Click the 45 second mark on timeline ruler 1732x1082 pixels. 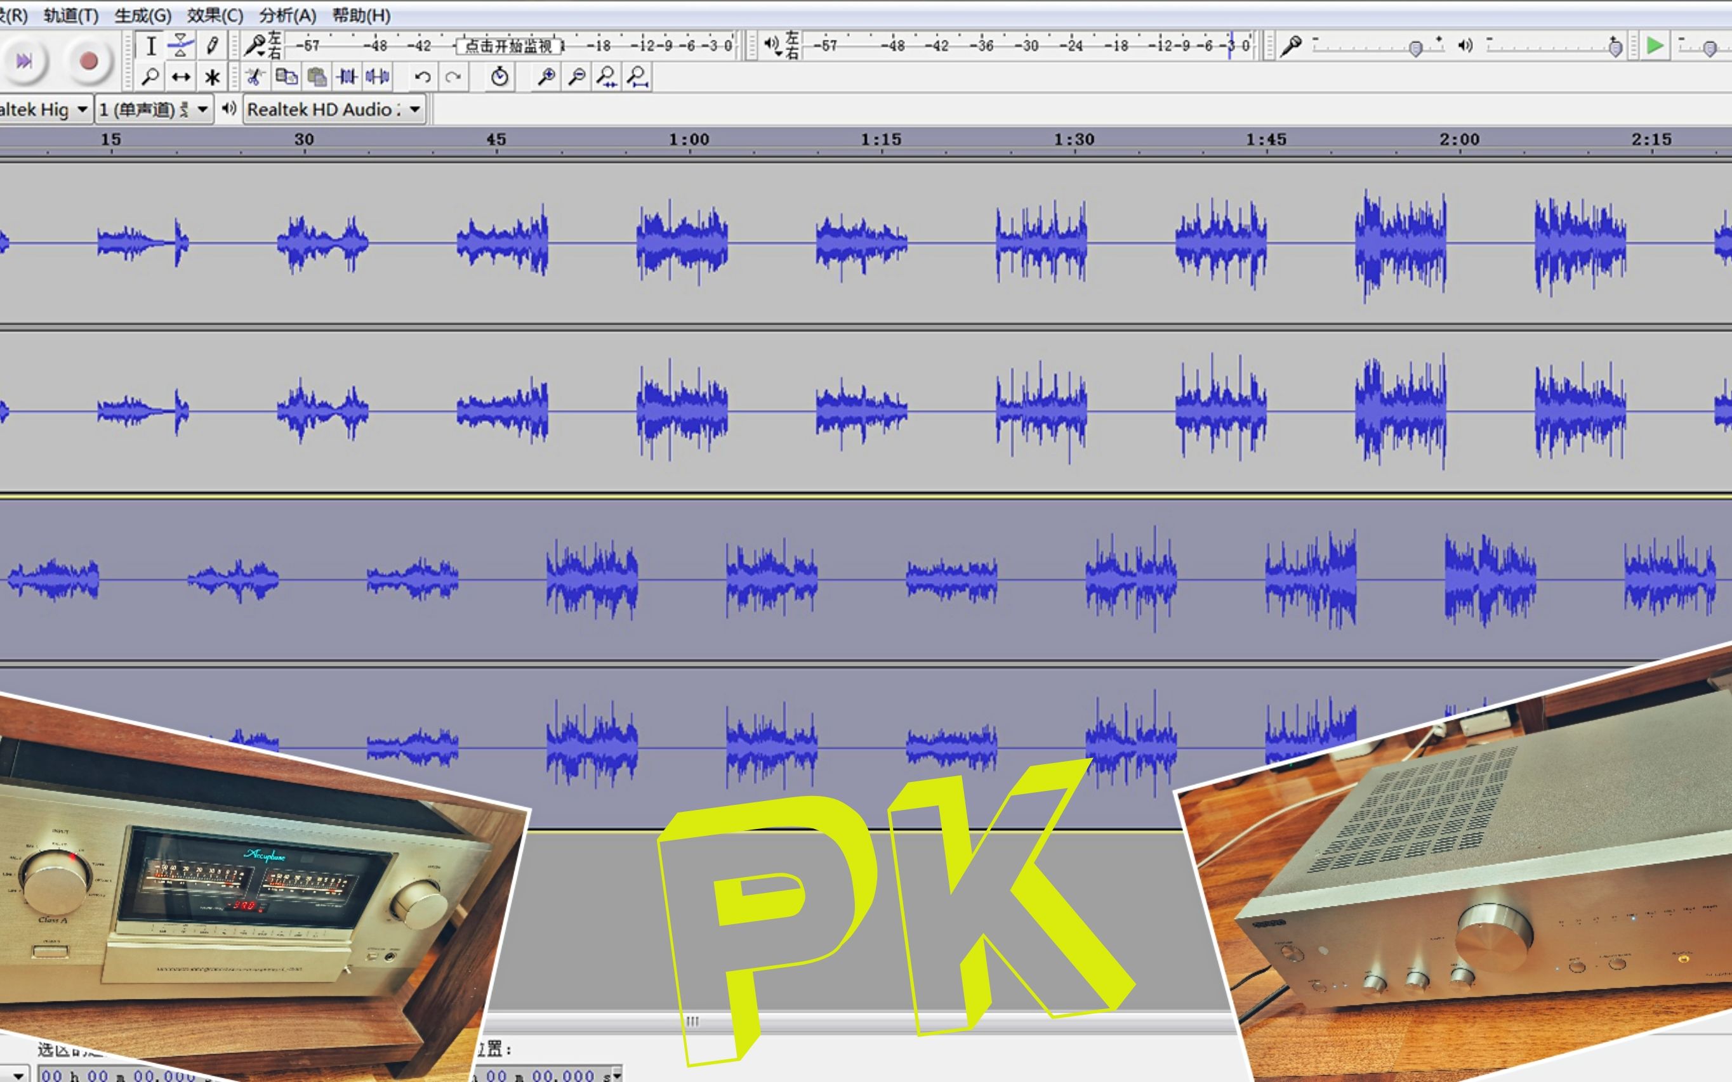coord(496,140)
